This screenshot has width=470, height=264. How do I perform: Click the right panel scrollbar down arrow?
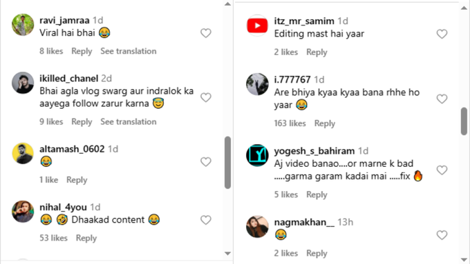pos(464,259)
